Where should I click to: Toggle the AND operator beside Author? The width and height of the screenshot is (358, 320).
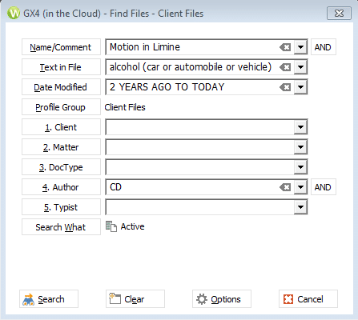323,187
